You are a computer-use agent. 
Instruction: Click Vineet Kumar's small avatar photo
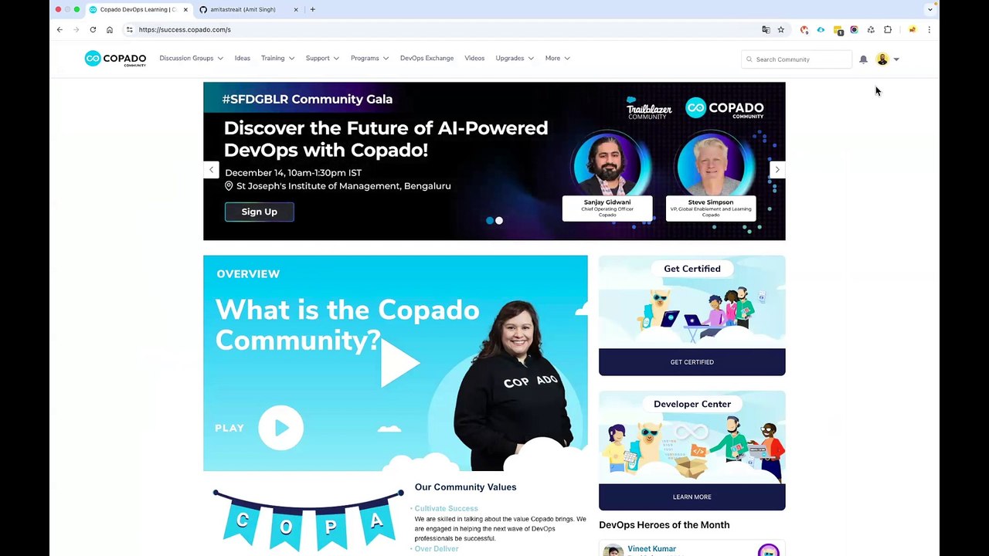613,551
